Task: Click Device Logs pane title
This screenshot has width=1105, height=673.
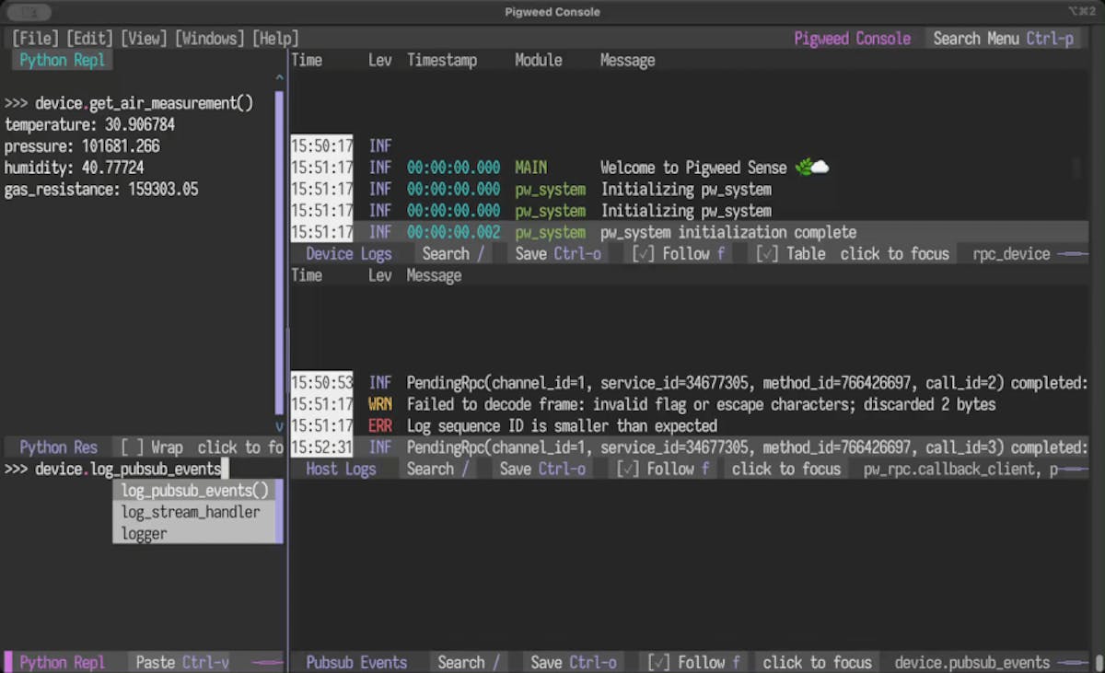Action: point(349,254)
